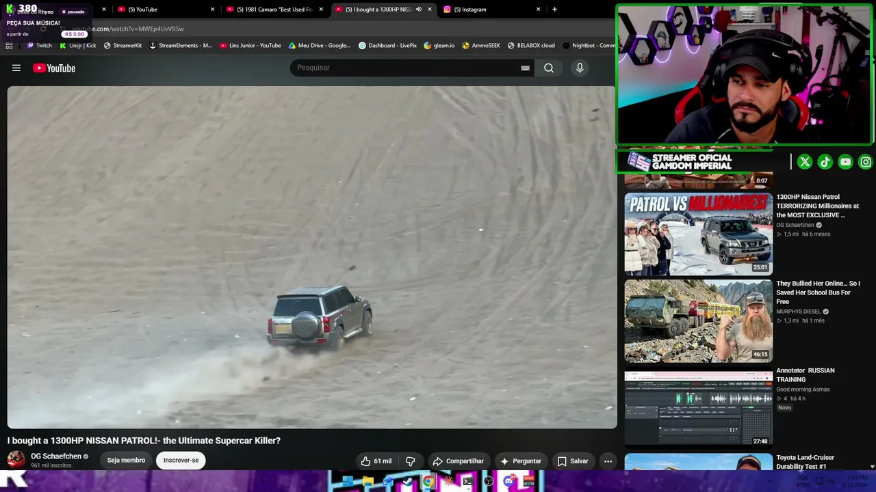The height and width of the screenshot is (492, 876).
Task: Open the StreamElements bookmark
Action: point(181,46)
